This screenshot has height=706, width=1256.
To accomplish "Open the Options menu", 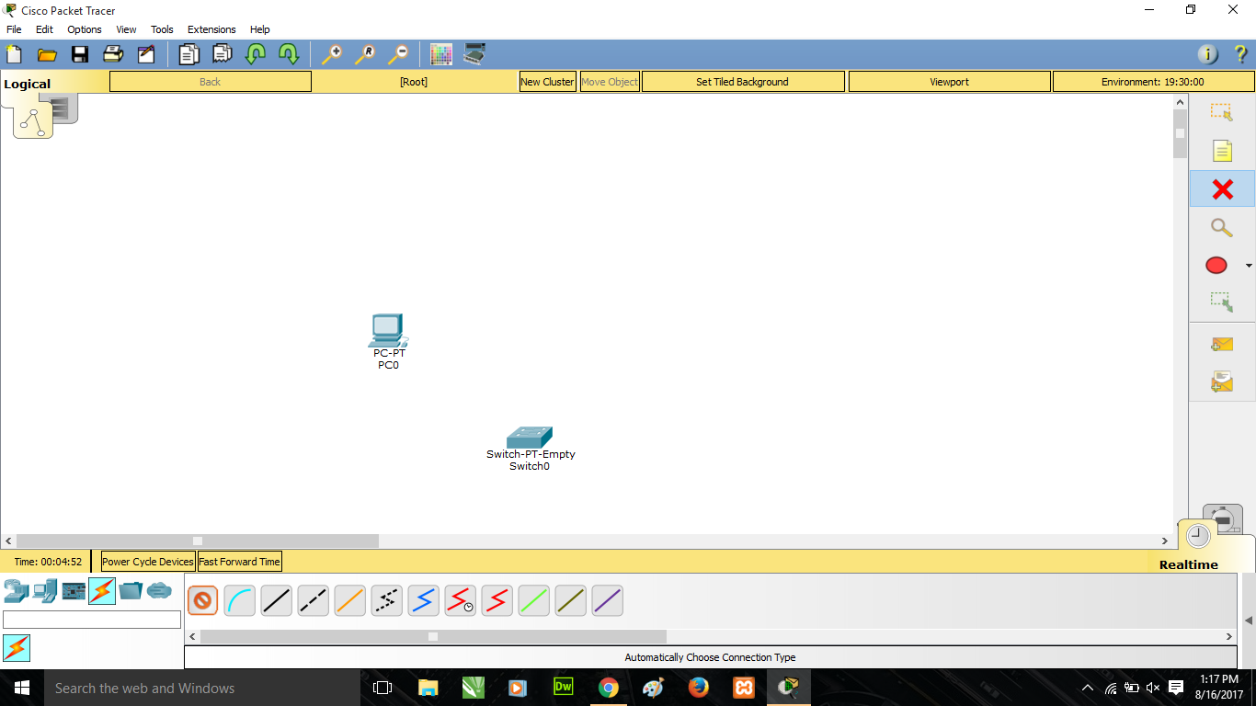I will pyautogui.click(x=84, y=28).
